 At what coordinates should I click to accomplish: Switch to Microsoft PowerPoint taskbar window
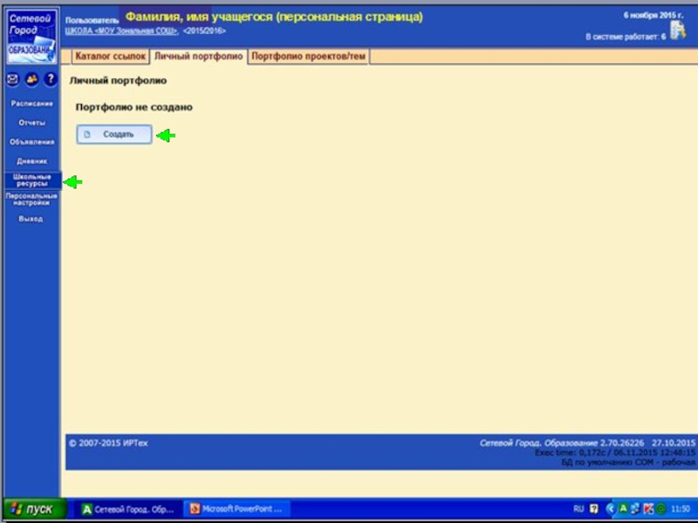coord(236,509)
